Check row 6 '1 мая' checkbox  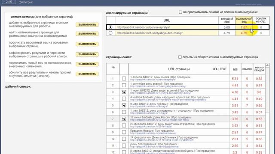(x=124, y=112)
